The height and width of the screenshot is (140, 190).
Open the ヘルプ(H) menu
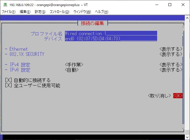[101, 12]
